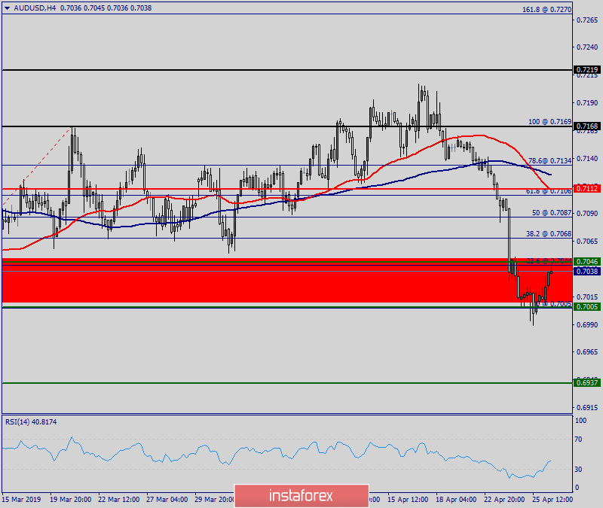Select the black 0.7219 resistance tag
Screen dimensions: 603x508
click(x=586, y=68)
